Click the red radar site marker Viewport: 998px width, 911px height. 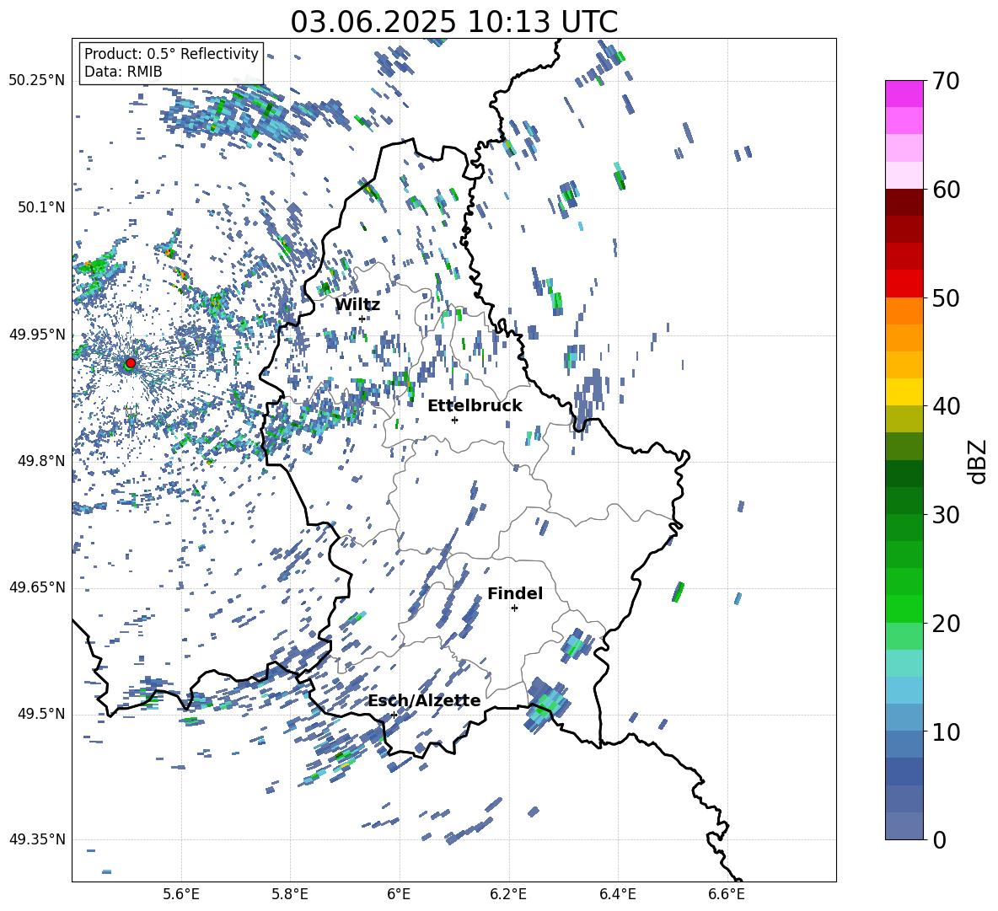click(131, 363)
